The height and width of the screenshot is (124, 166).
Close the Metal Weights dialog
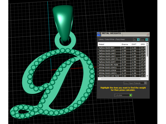(148, 34)
